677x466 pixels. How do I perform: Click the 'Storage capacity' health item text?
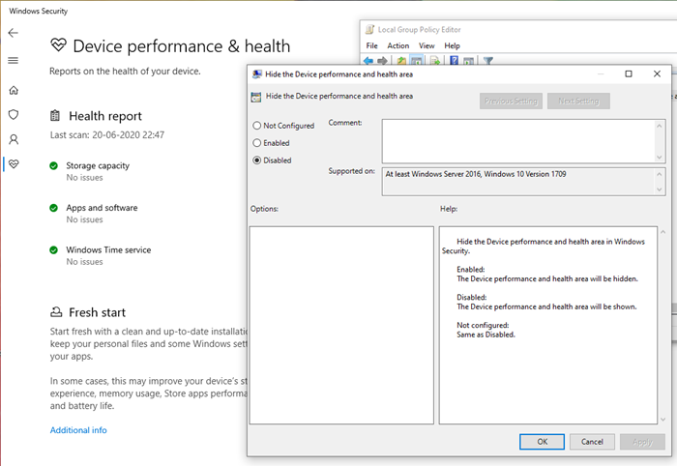click(98, 165)
